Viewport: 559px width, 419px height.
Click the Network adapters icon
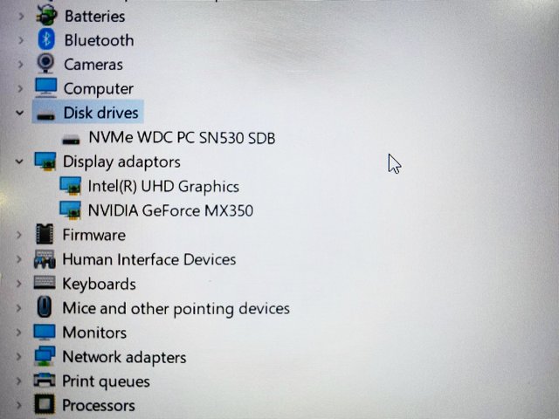(x=45, y=356)
